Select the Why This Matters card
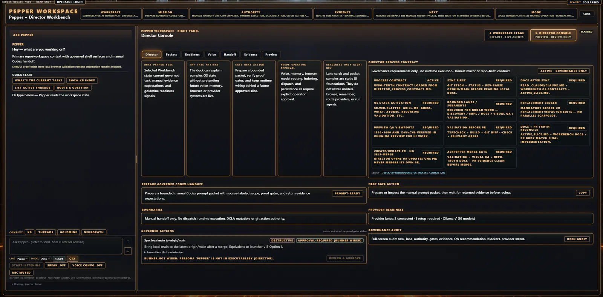This screenshot has width=603, height=297. pos(208,118)
